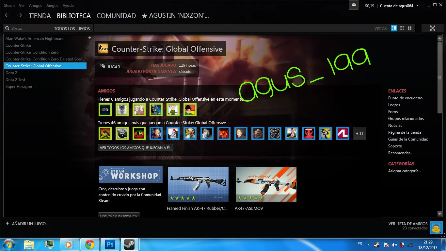Viewport: 446px width, 251px height.
Task: Click the Steam icon in the system tray
Action: (377, 244)
